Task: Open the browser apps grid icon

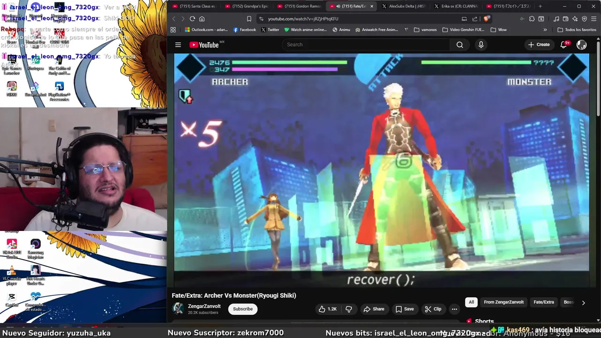Action: [x=173, y=30]
